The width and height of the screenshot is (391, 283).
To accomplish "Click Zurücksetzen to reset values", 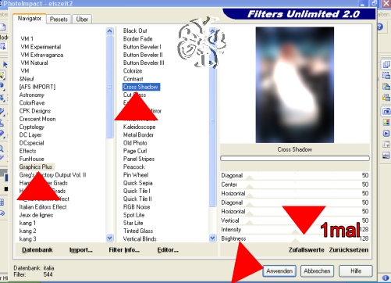I will tap(349, 250).
